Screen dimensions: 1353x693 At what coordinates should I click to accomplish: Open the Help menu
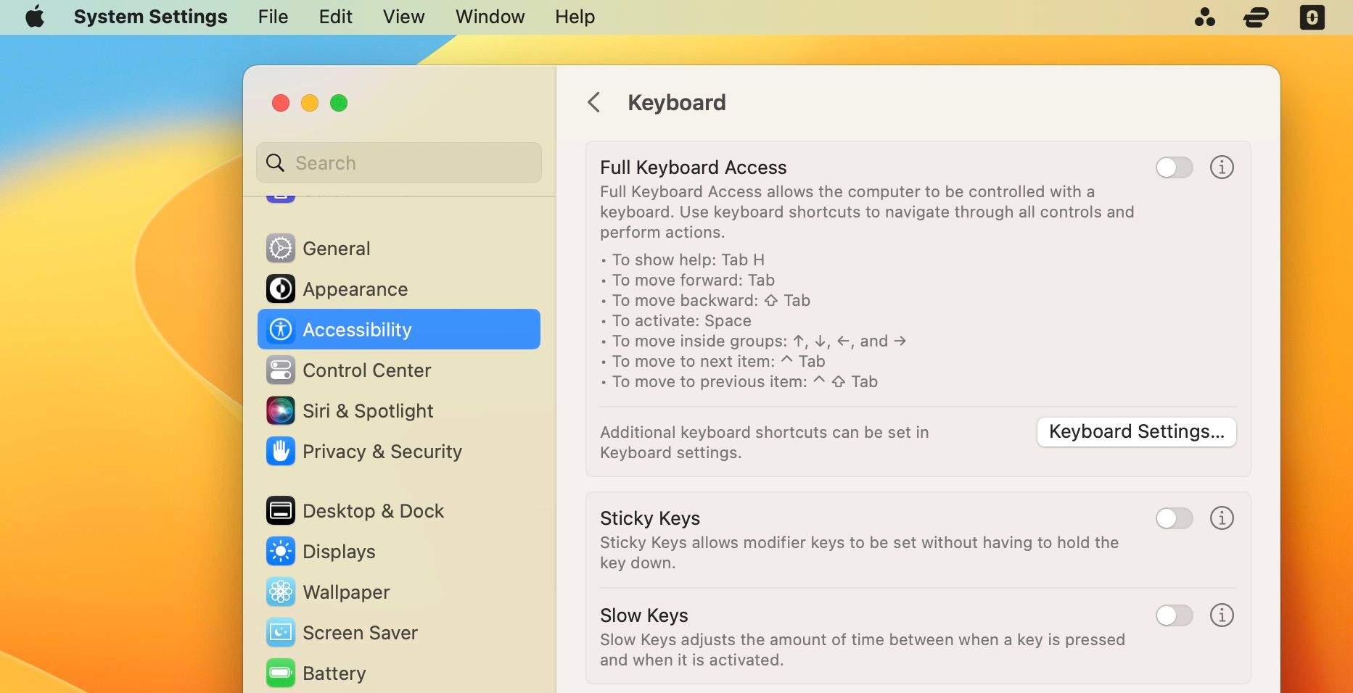pos(575,17)
